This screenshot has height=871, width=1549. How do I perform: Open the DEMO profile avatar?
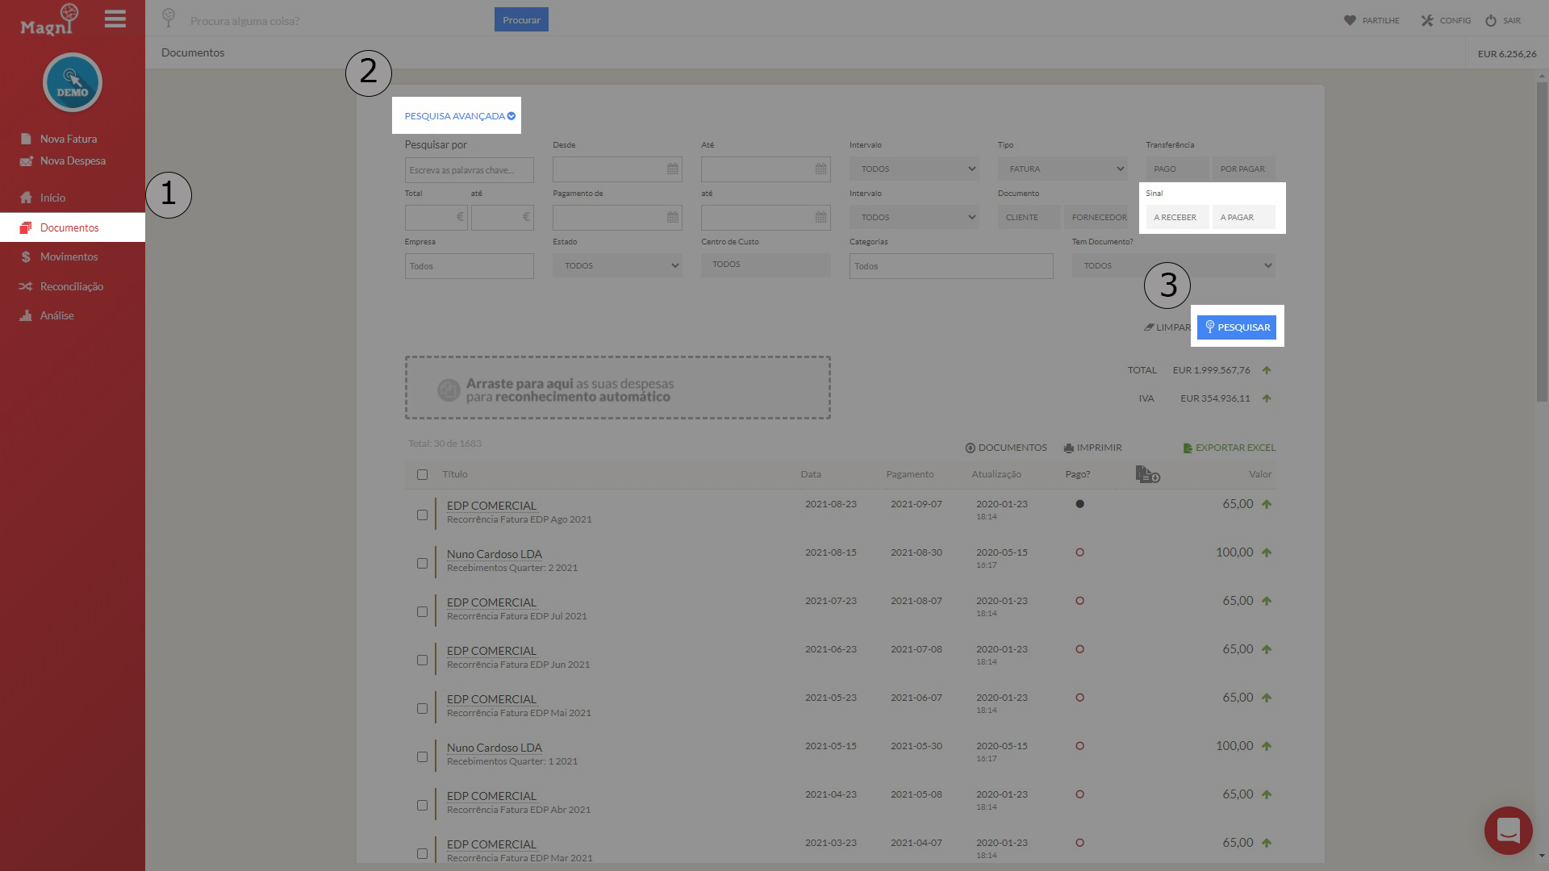click(73, 82)
